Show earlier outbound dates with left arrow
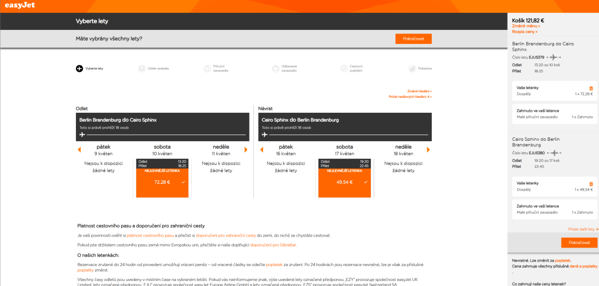The height and width of the screenshot is (286, 599). click(x=79, y=150)
